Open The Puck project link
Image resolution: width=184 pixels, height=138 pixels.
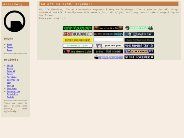12,89
